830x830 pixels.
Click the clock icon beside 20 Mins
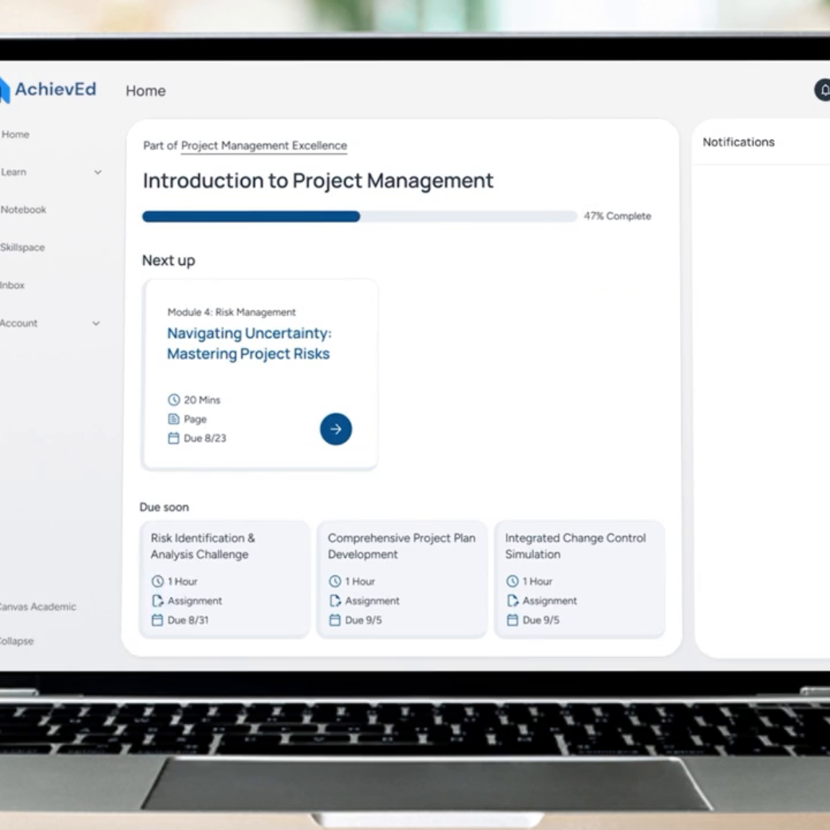pyautogui.click(x=173, y=400)
